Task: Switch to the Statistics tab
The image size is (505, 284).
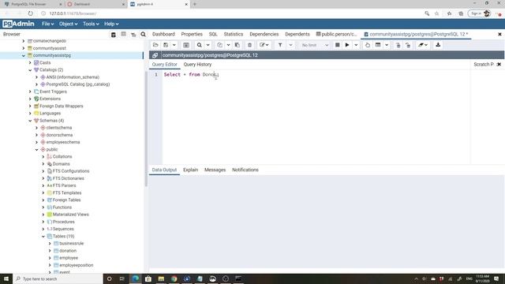Action: coord(234,34)
